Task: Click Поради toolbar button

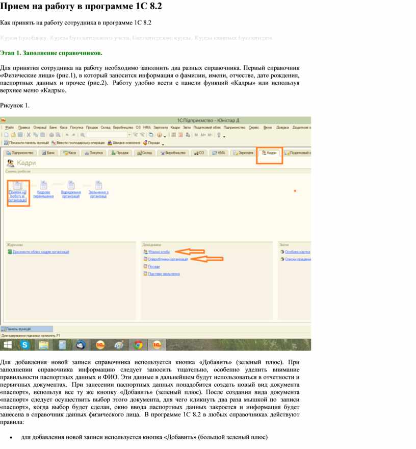Action: point(151,142)
